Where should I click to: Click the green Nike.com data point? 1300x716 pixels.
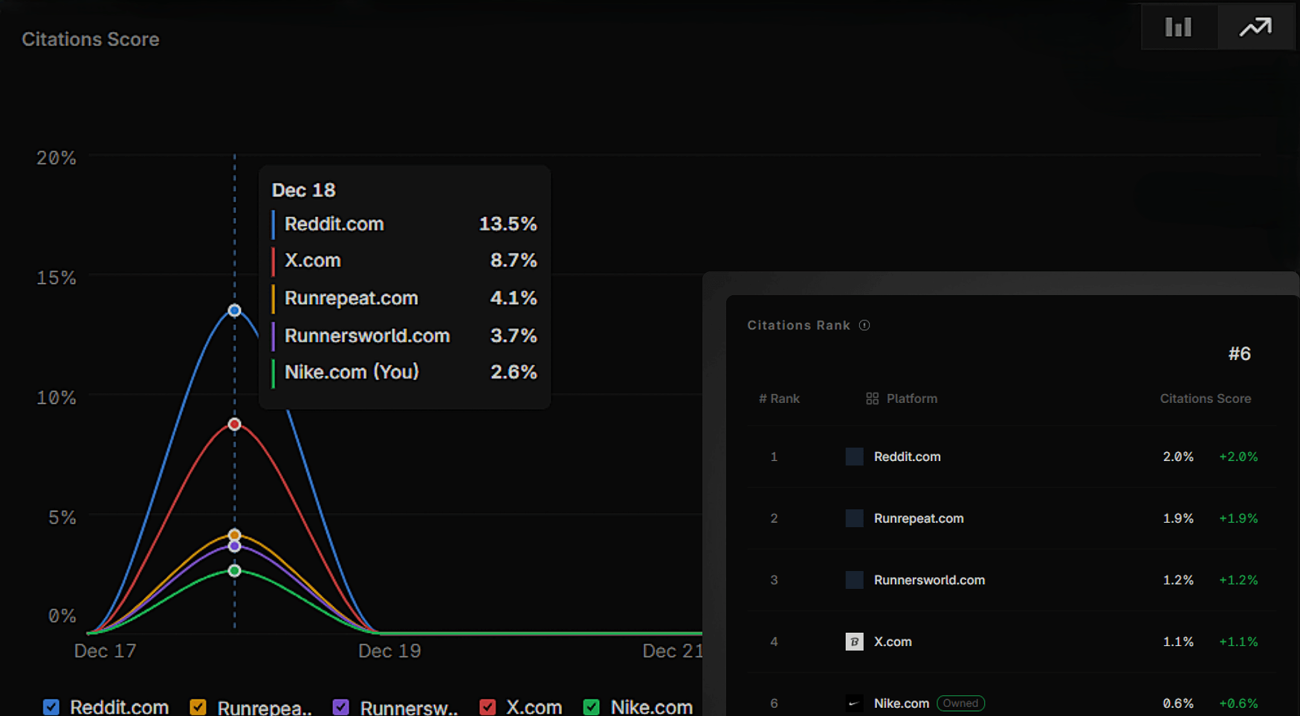(x=234, y=571)
